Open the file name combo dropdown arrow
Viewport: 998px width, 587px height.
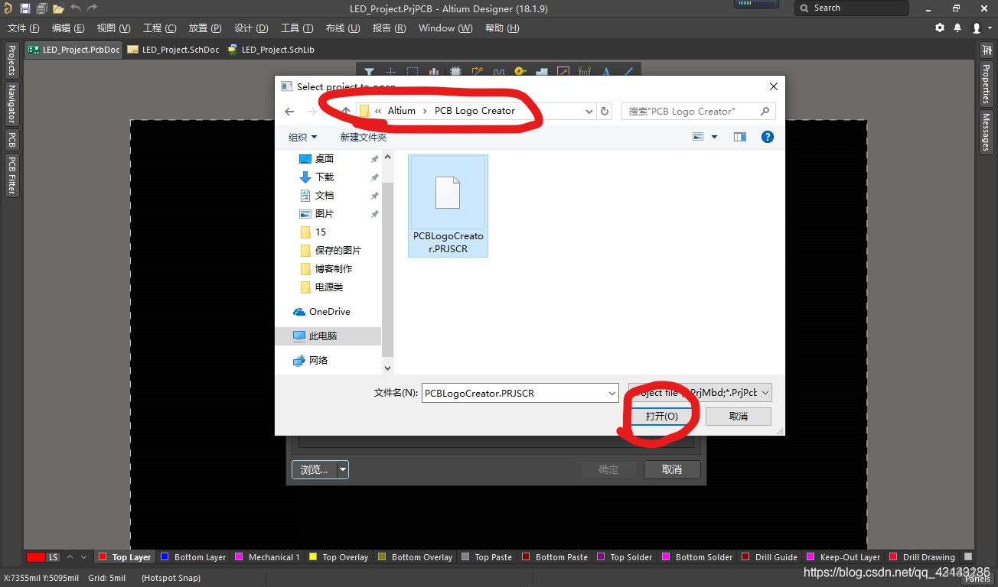(612, 393)
